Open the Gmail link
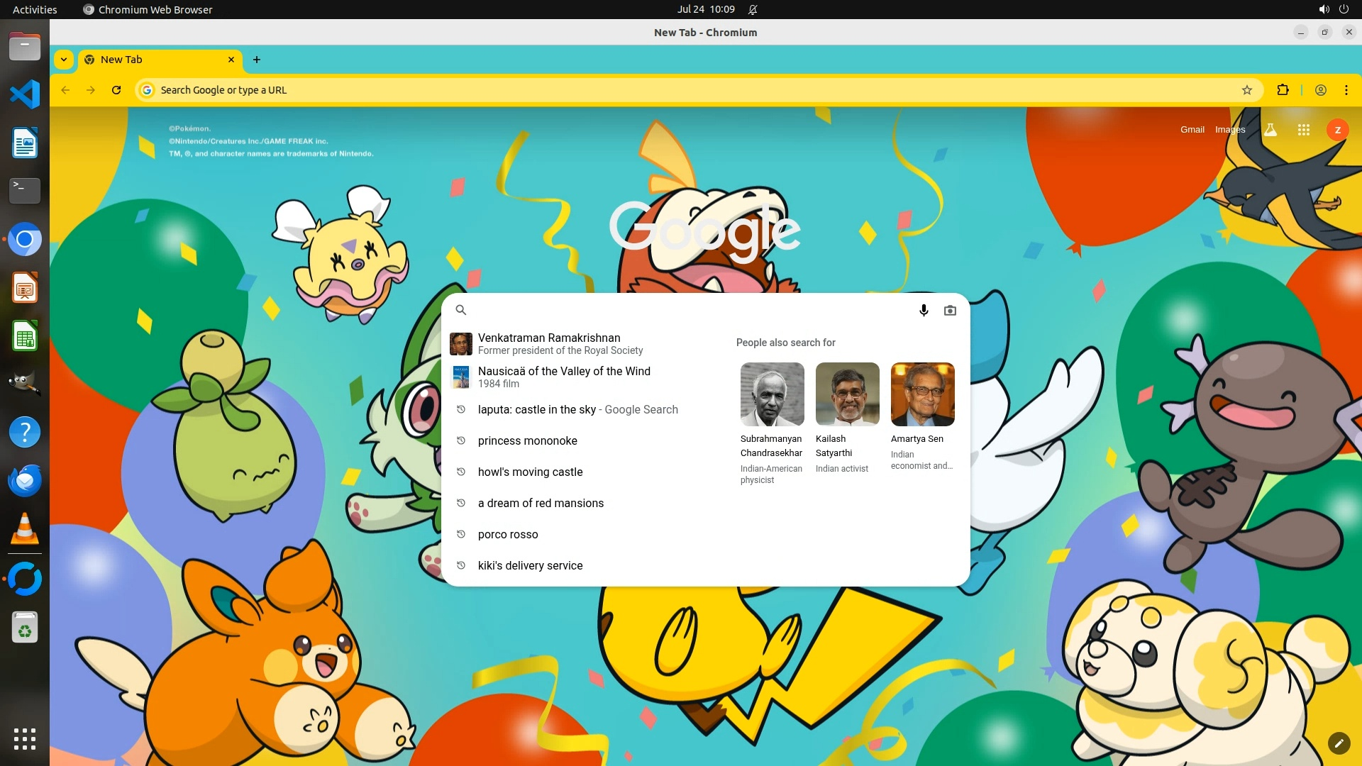The height and width of the screenshot is (766, 1362). coord(1192,130)
